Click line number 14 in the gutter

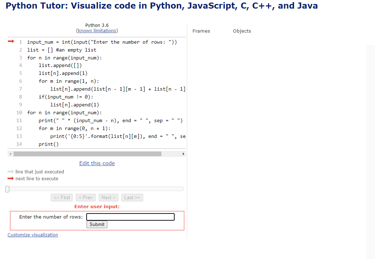click(x=19, y=144)
